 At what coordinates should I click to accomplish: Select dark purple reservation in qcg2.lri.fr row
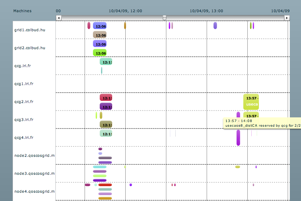tap(106, 107)
